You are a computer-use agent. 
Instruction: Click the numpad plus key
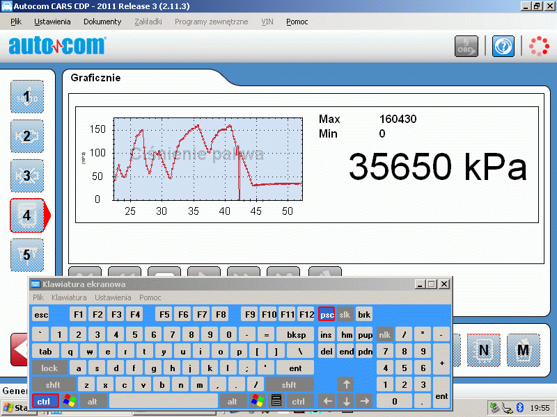coord(441,359)
